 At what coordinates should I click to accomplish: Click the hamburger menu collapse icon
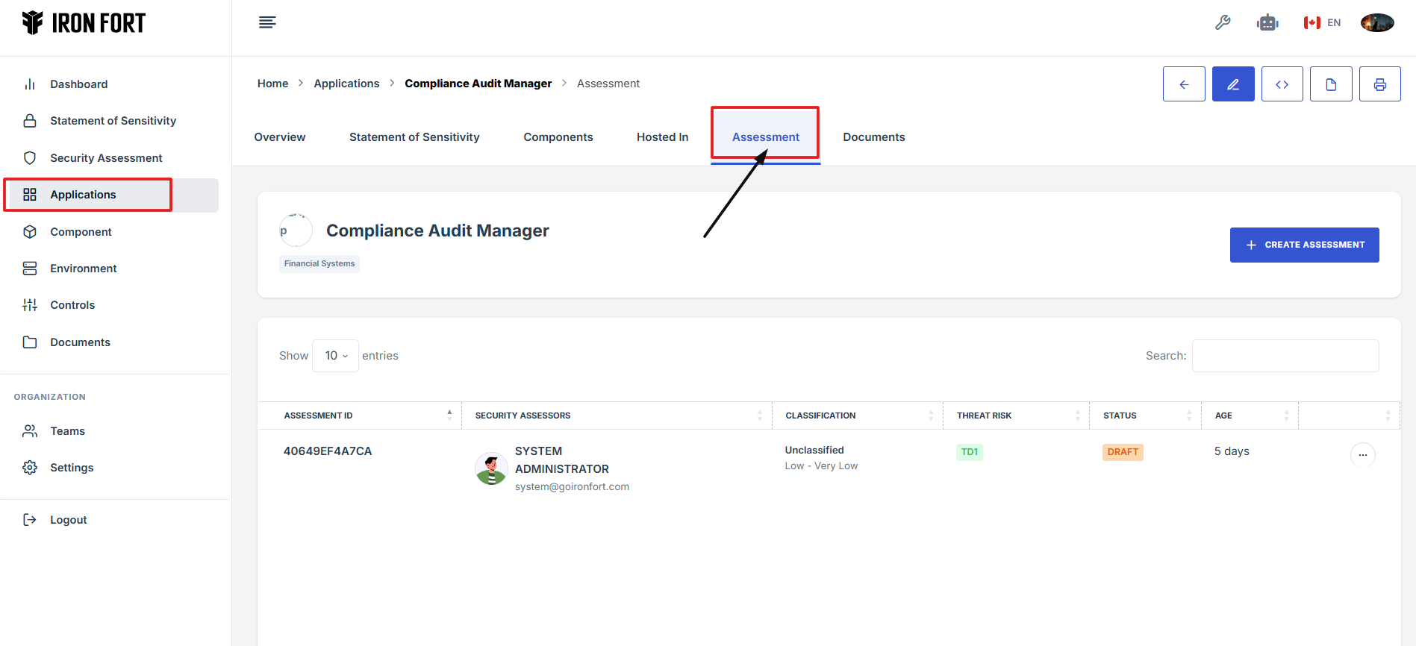click(x=267, y=22)
